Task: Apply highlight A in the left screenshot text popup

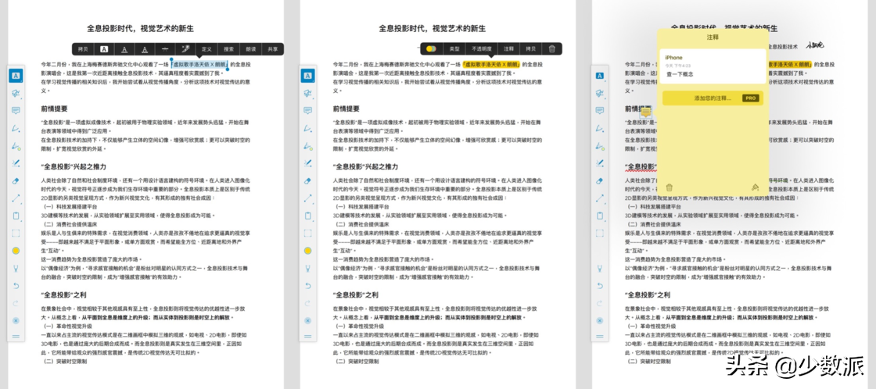Action: click(x=104, y=49)
